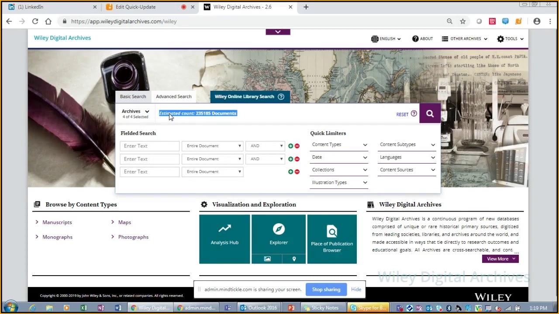This screenshot has height=314, width=559.
Task: Click the Stop sharing button
Action: click(x=326, y=290)
